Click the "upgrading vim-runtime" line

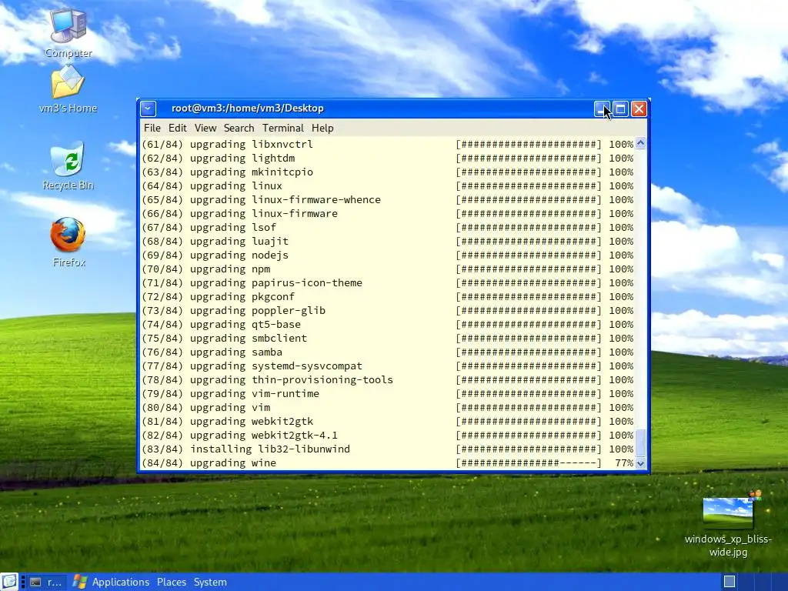(388, 393)
